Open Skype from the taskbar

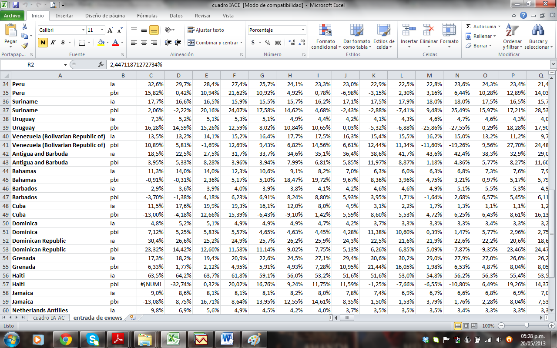coord(92,339)
